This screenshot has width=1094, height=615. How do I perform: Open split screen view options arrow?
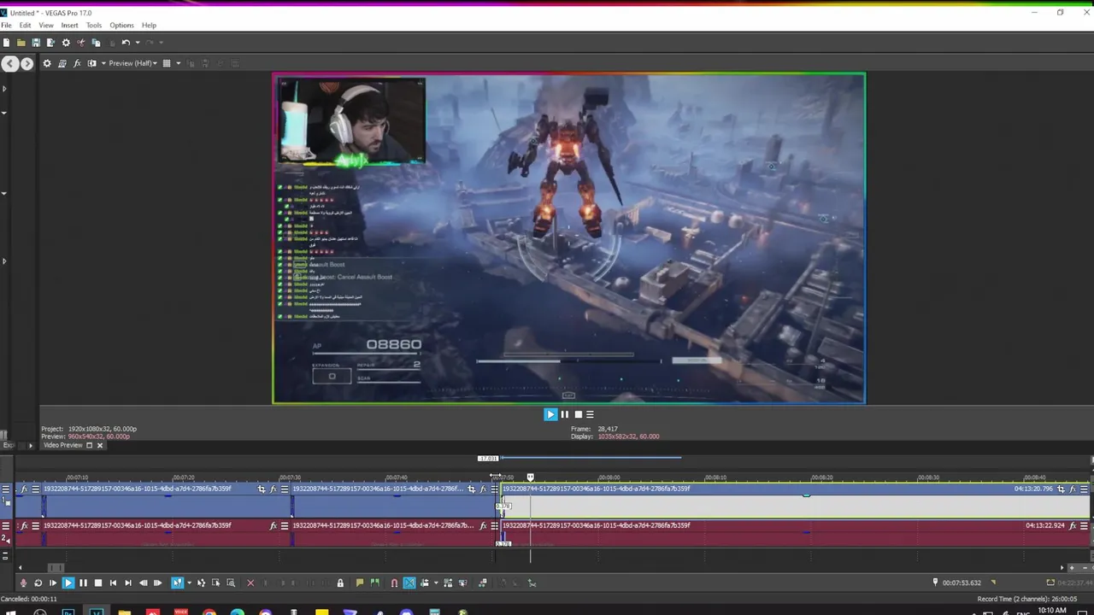point(102,63)
